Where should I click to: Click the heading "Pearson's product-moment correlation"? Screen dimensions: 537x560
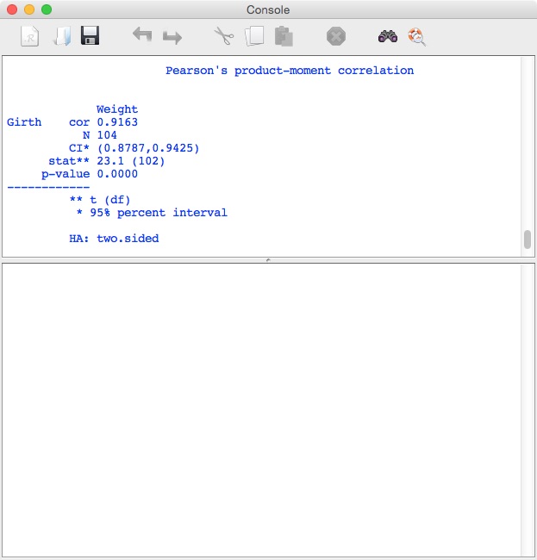pos(290,71)
